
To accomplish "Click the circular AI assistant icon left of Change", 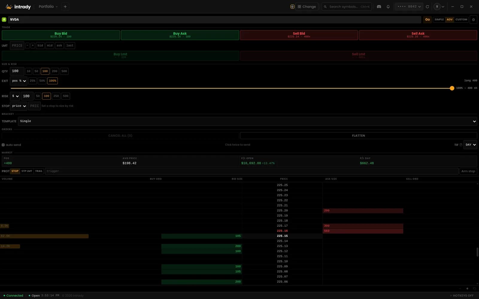I will point(292,7).
